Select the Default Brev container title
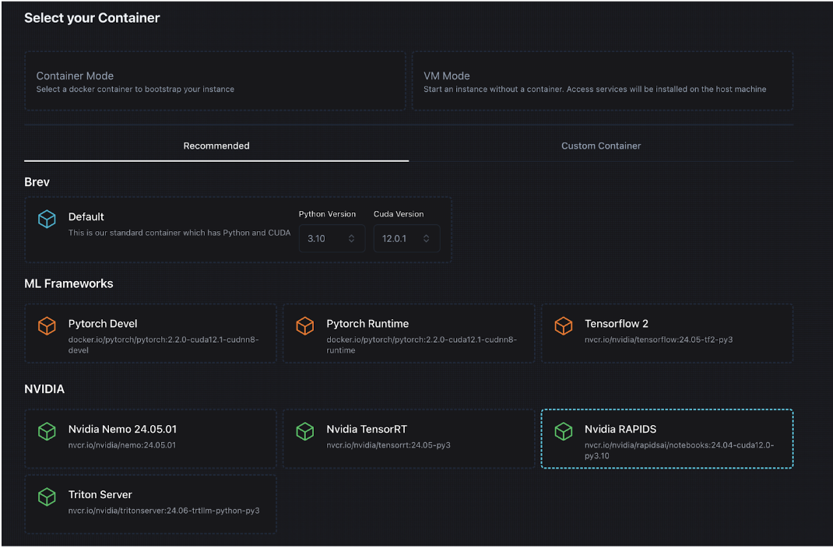 pos(86,216)
